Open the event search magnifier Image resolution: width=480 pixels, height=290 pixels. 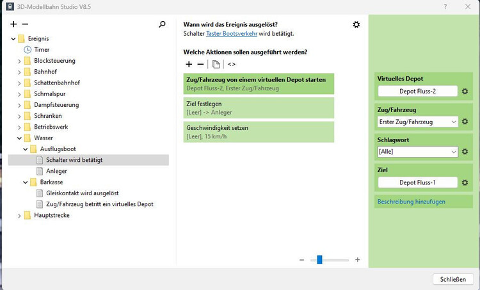tap(162, 24)
